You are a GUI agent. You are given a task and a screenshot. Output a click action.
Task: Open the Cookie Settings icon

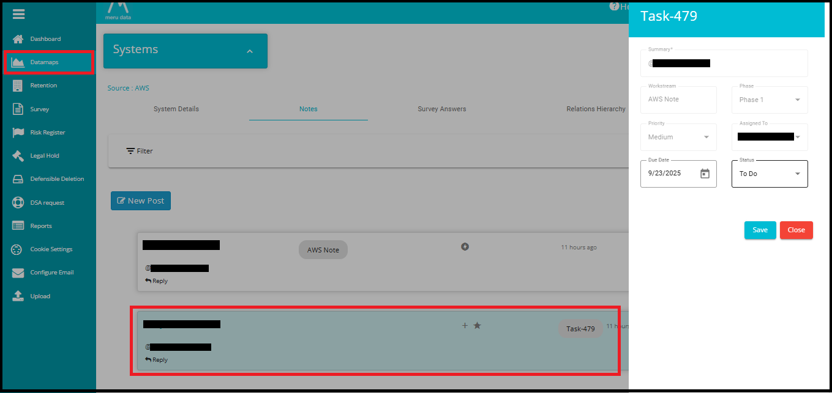(x=18, y=249)
